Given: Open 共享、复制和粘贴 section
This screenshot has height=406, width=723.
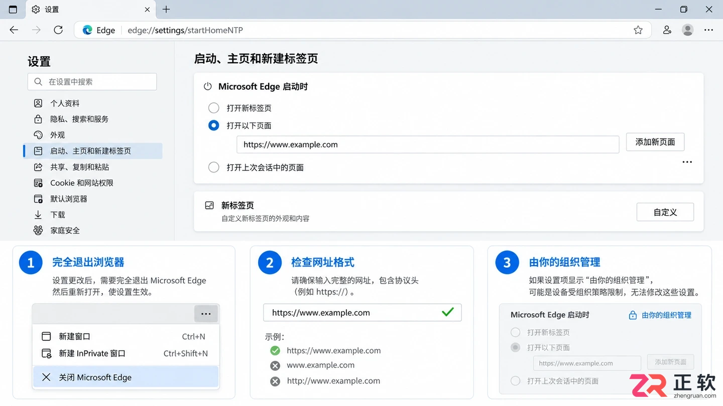Looking at the screenshot, I should [93, 167].
